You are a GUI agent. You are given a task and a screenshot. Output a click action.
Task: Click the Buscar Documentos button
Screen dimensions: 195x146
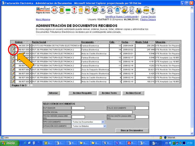132,130
